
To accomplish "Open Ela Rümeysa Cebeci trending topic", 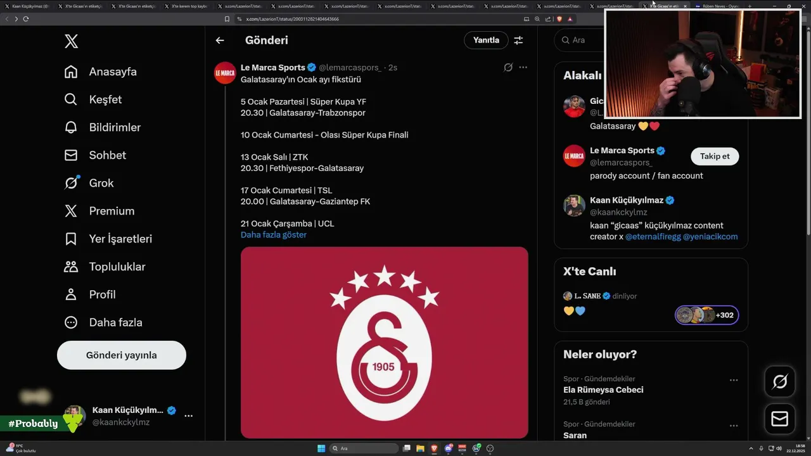I will click(x=603, y=390).
